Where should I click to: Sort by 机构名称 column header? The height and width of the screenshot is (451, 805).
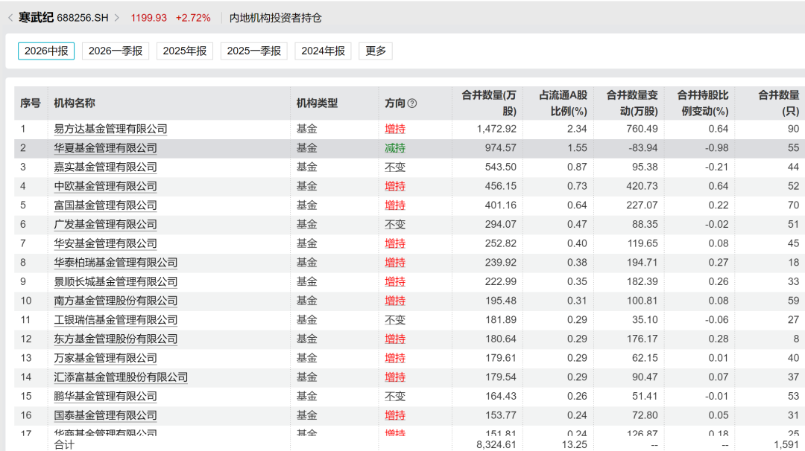pyautogui.click(x=75, y=103)
